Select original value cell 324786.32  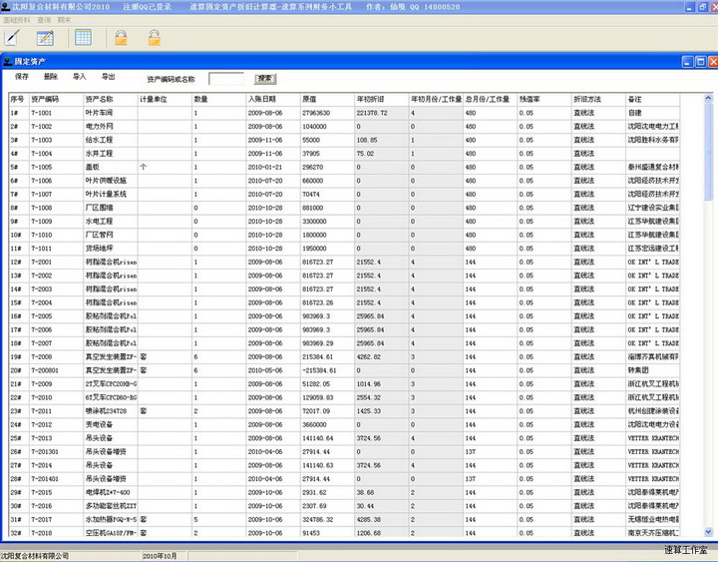[327, 519]
